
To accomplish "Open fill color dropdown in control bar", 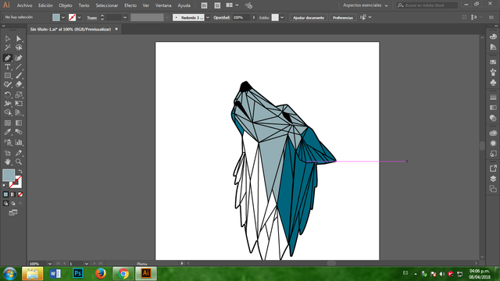I will [63, 17].
